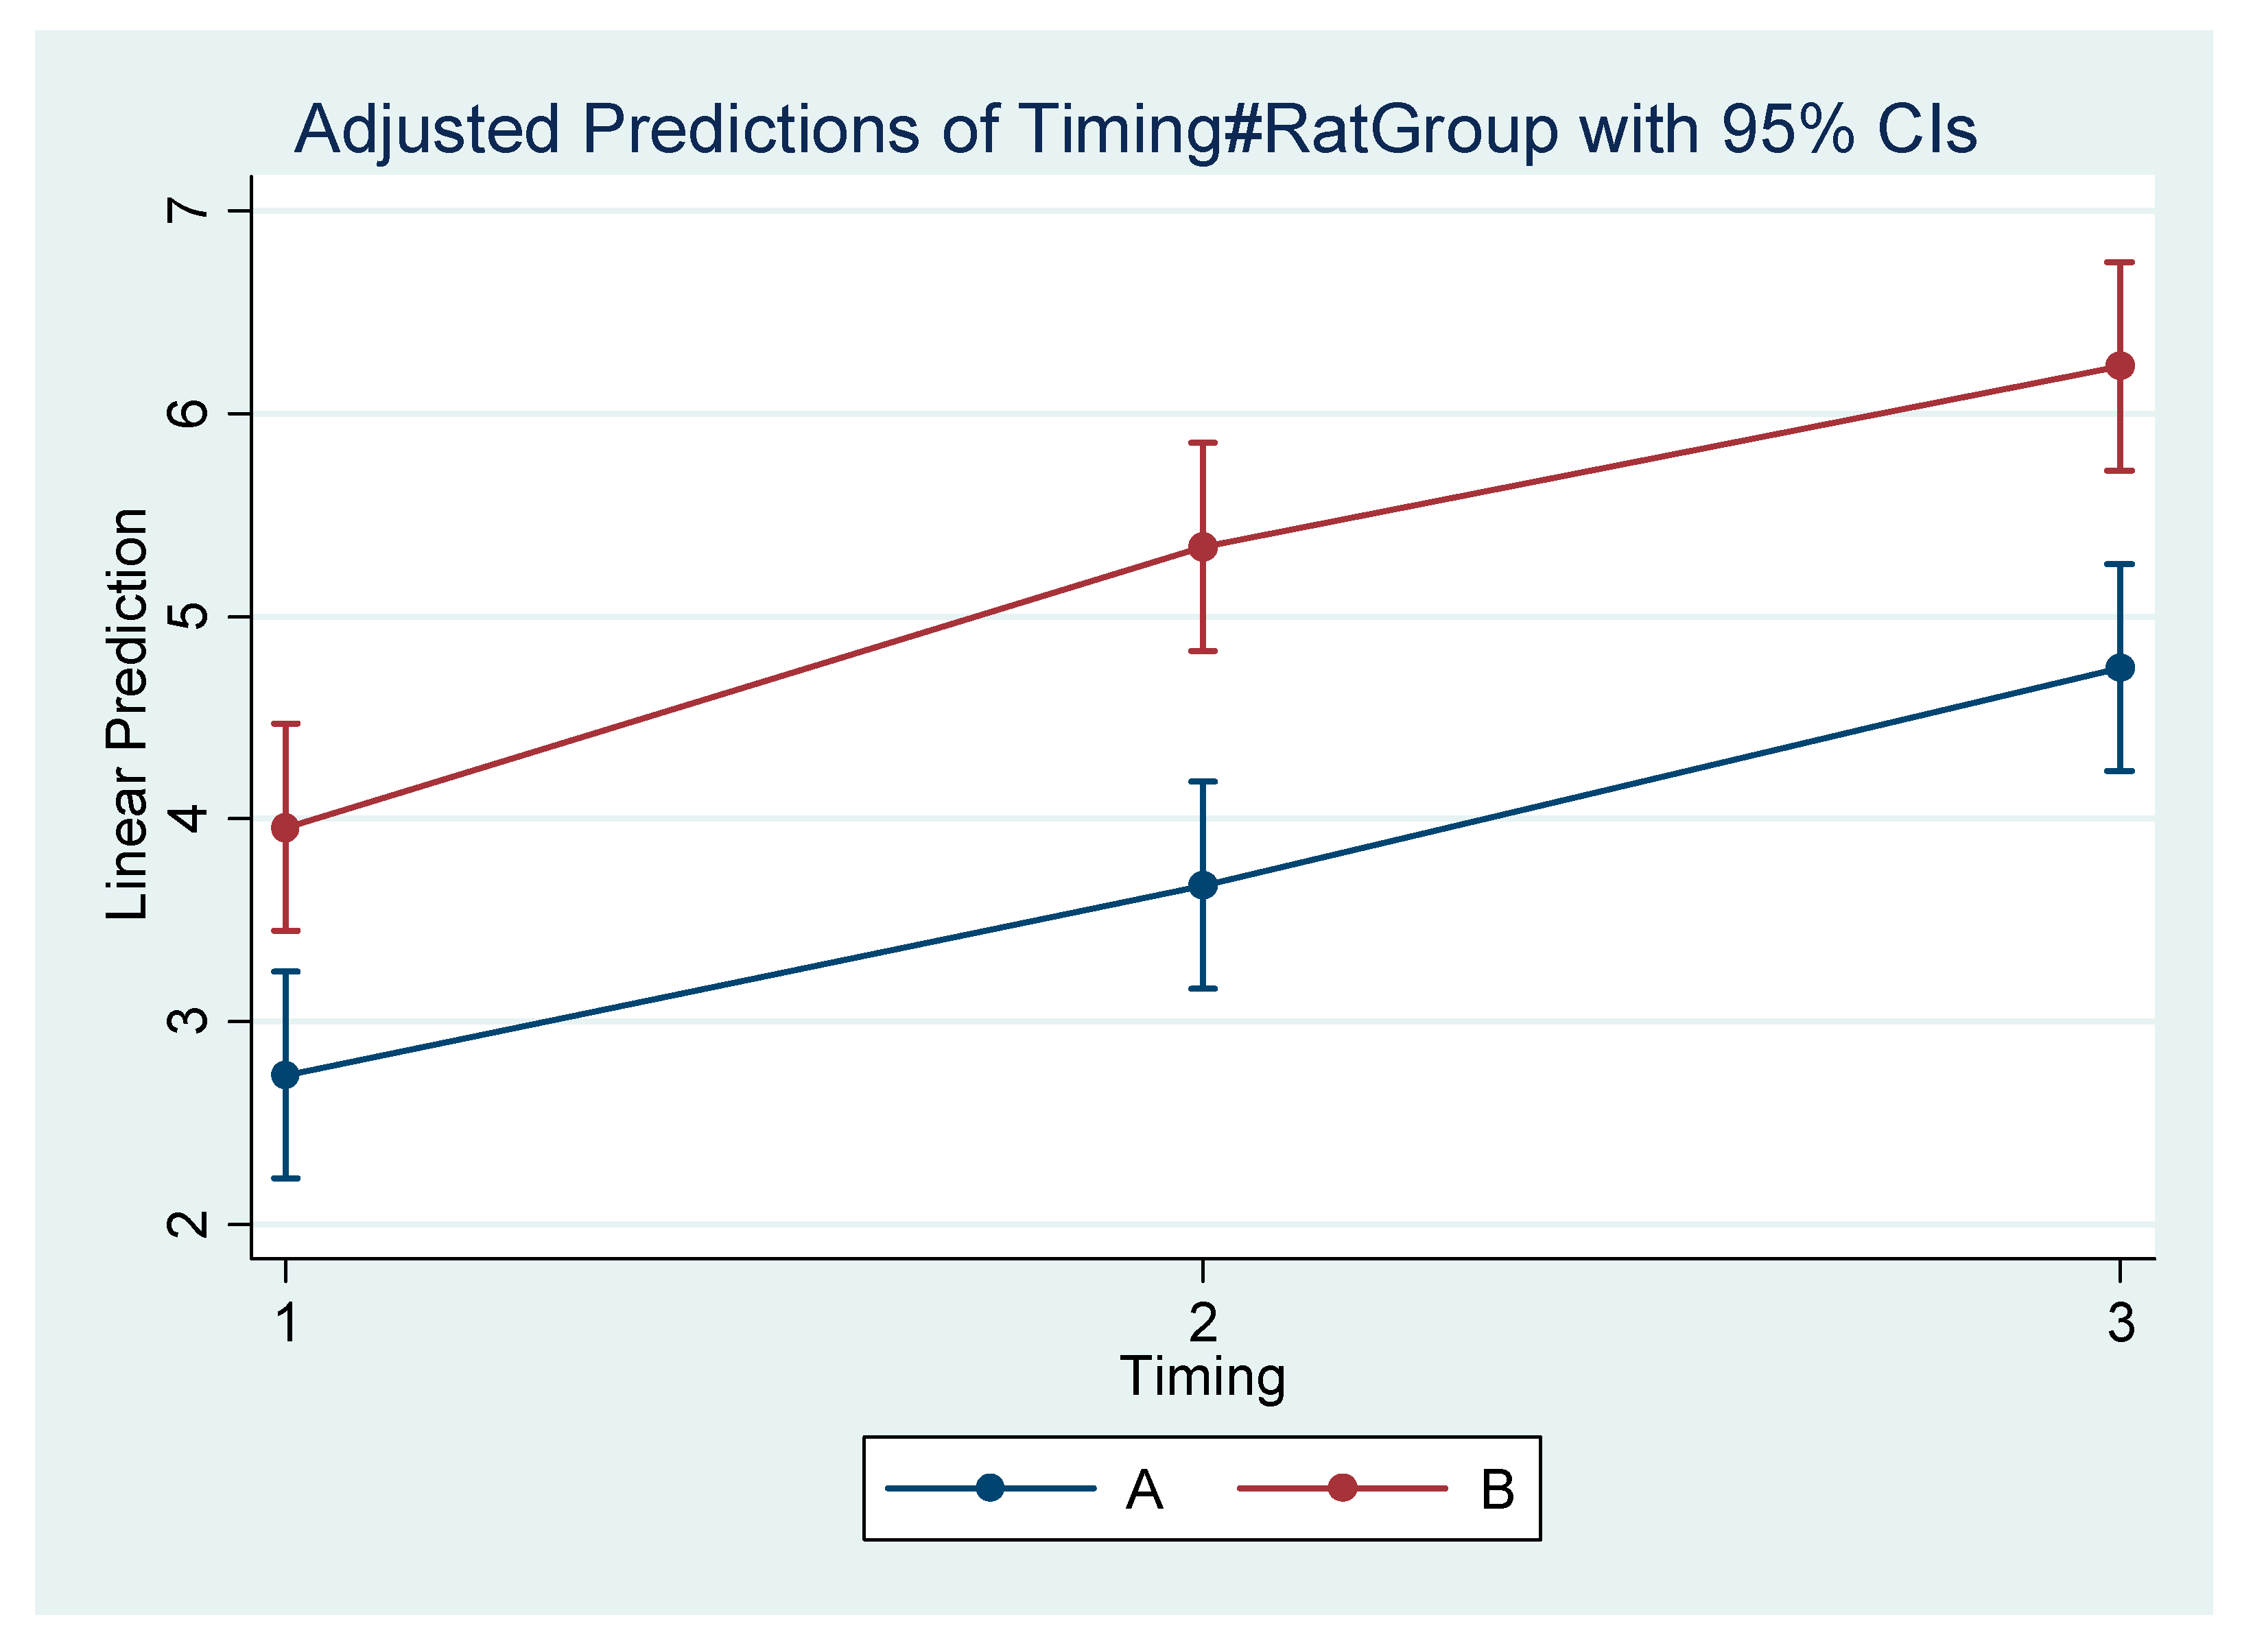Click the blue A legend marker
Viewport: 2242px width, 1652px height.
[989, 1487]
